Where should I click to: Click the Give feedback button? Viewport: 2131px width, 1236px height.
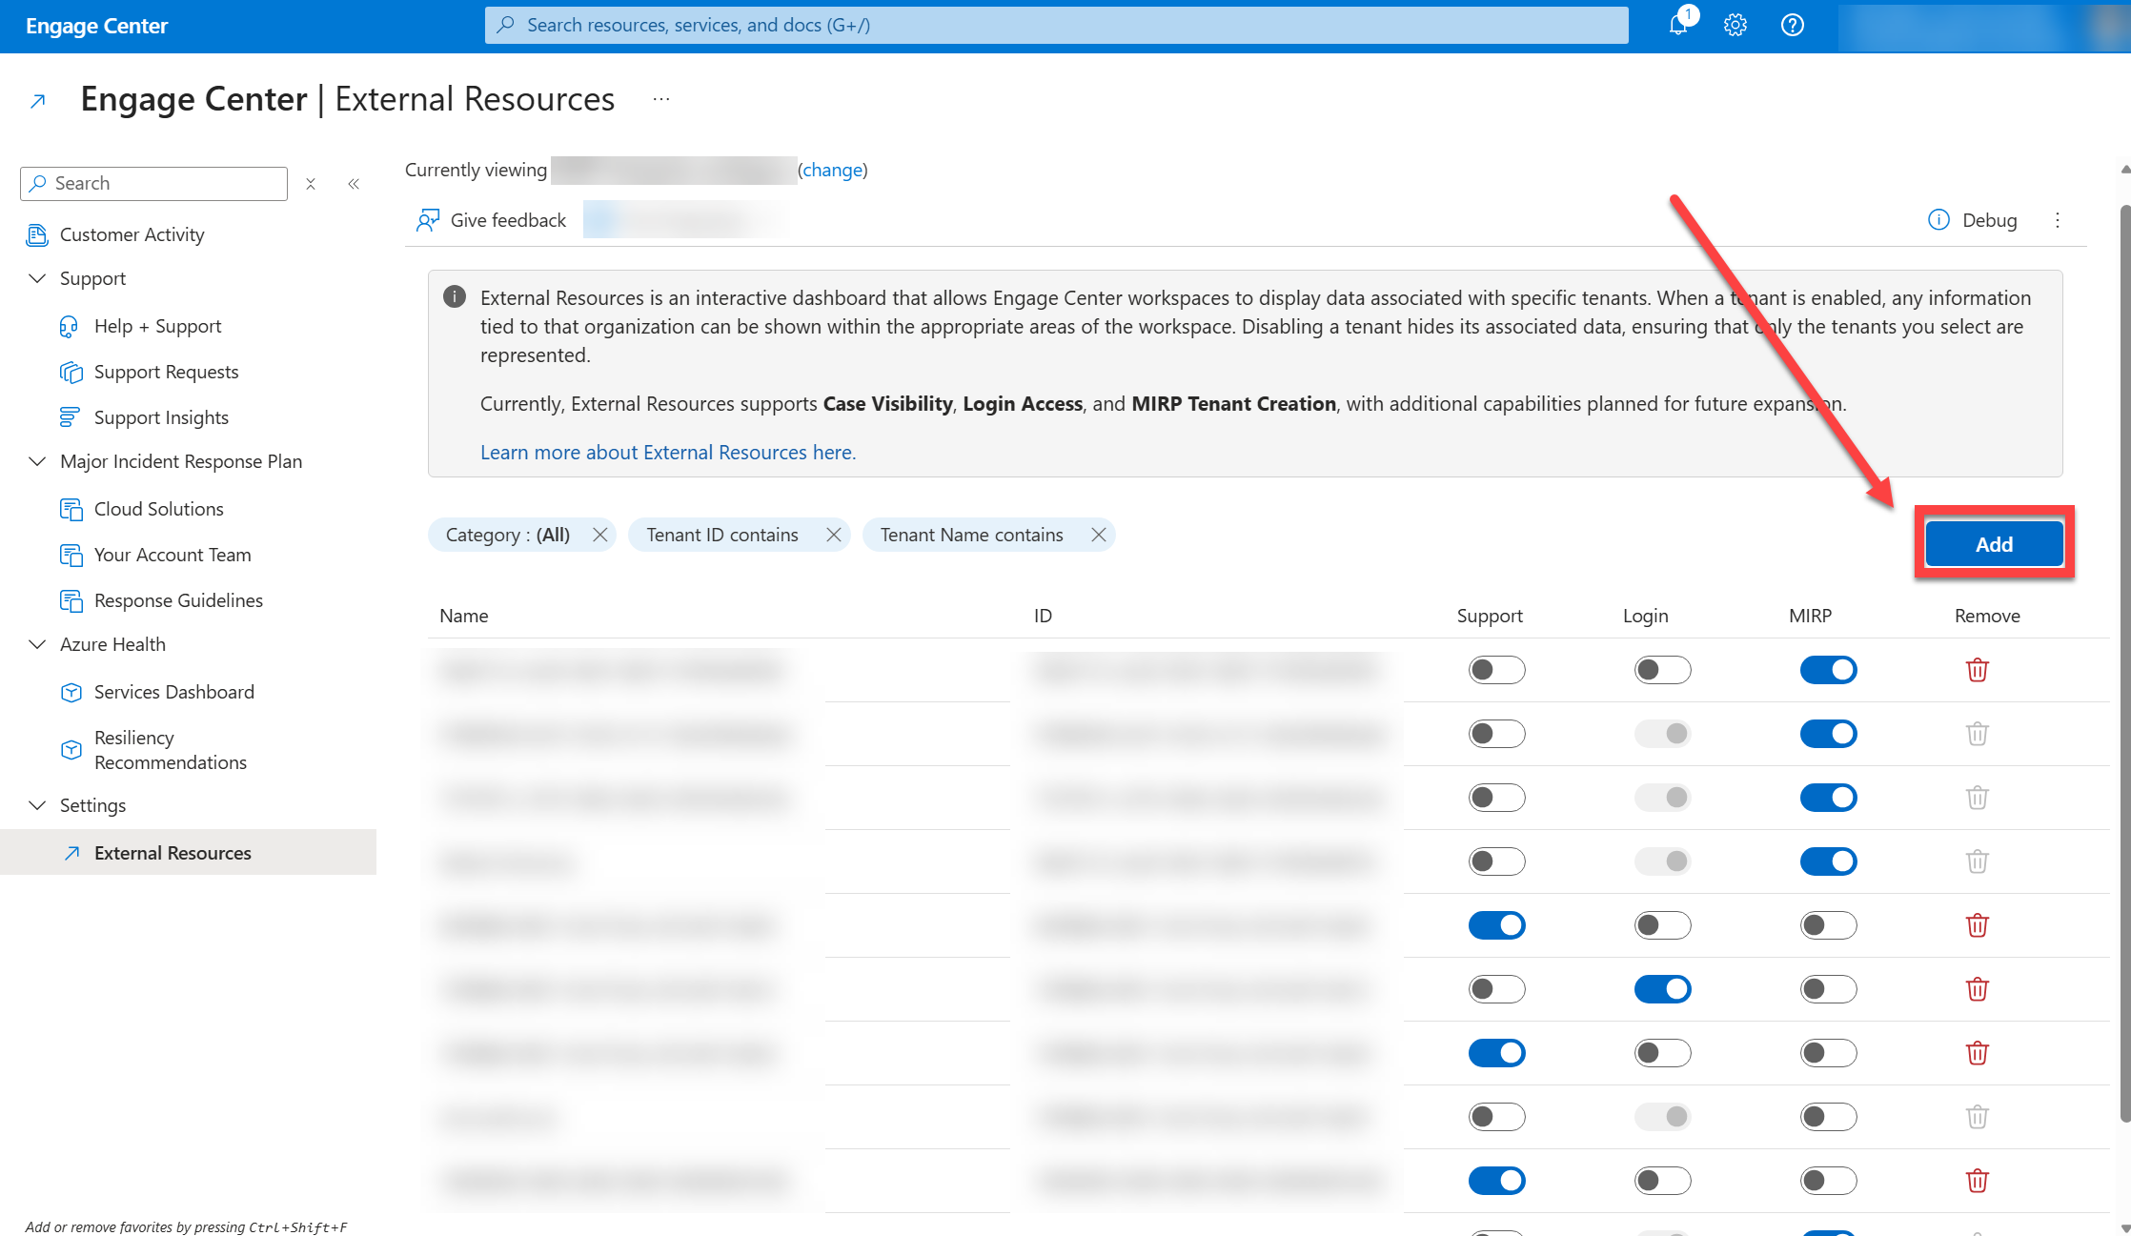pyautogui.click(x=491, y=220)
